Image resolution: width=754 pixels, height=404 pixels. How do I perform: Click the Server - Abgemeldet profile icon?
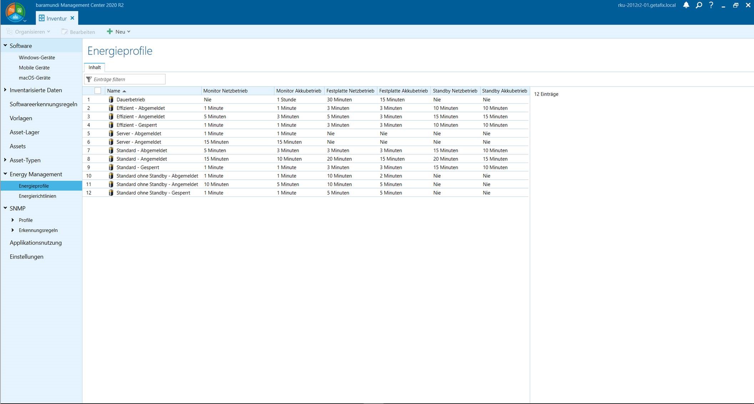(x=111, y=134)
